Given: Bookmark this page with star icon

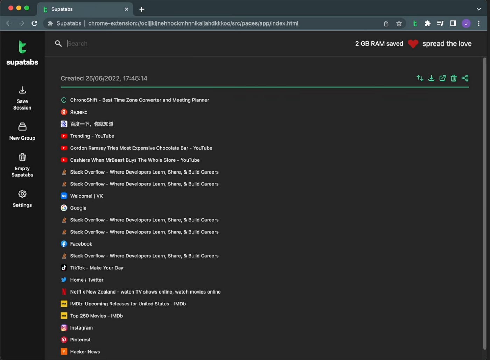Looking at the screenshot, I should (x=399, y=23).
